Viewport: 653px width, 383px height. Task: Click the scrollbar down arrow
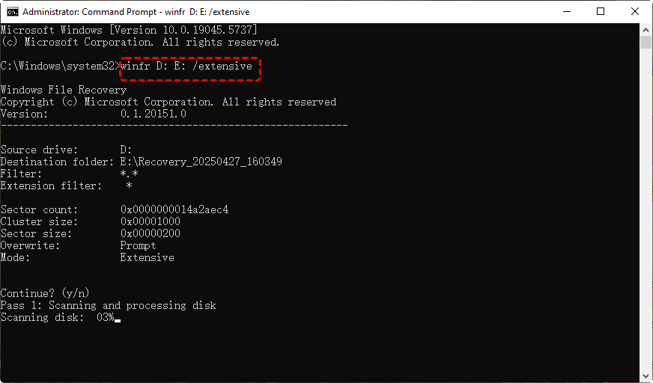646,376
